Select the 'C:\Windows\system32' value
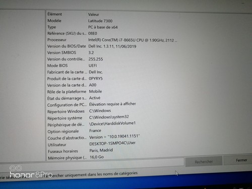 coord(109,117)
